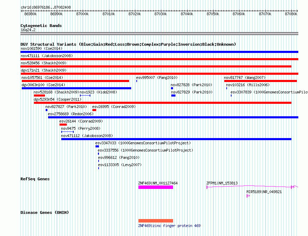
Task: Click the 86980k ruler position
Action: [31, 14]
